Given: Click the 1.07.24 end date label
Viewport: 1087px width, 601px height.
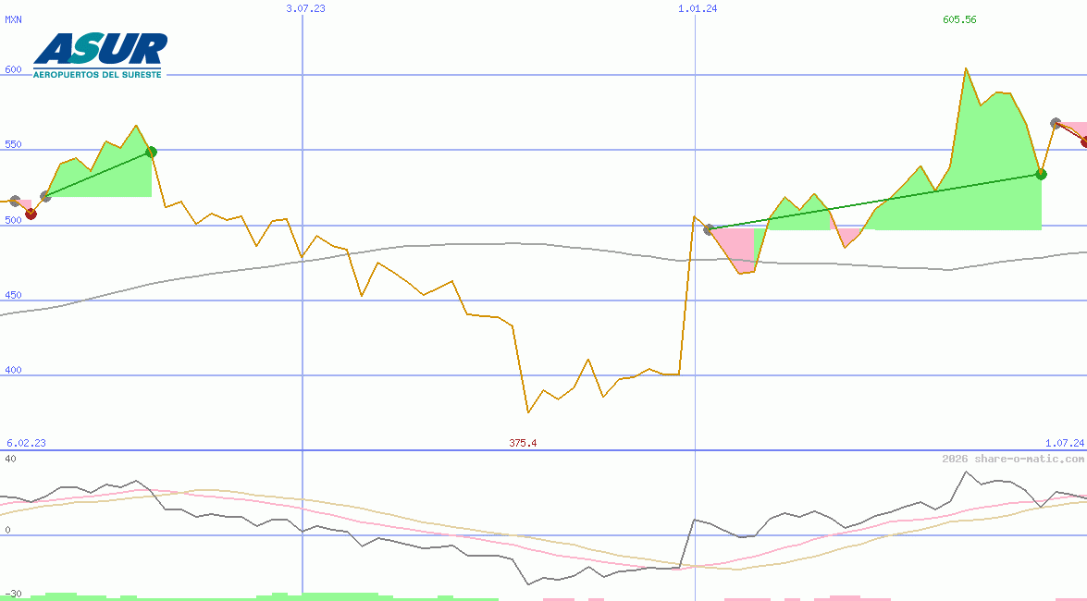Looking at the screenshot, I should (1064, 443).
